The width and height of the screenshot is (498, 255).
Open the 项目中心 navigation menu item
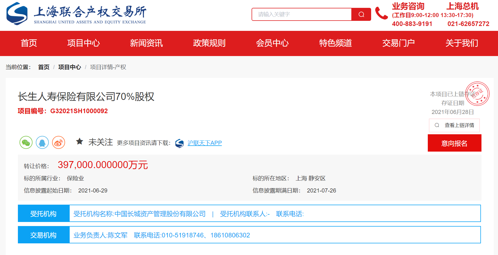[x=83, y=43]
